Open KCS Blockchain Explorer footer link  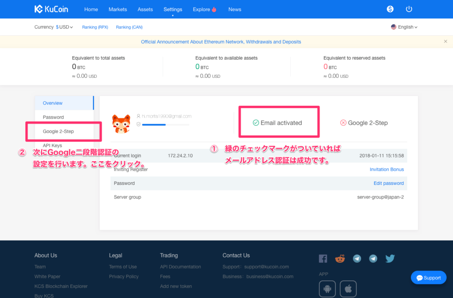click(61, 287)
